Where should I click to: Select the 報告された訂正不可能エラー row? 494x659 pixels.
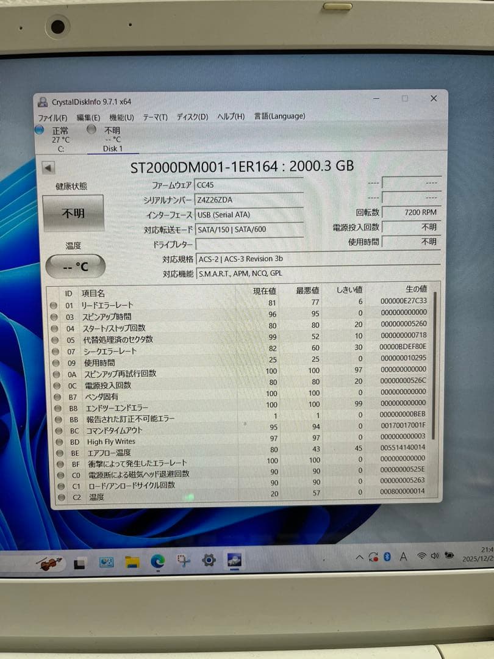pos(242,417)
